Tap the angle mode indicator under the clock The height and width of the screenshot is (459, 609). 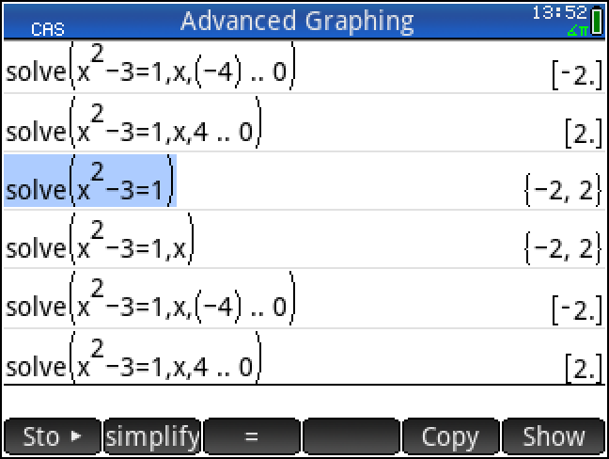(x=576, y=30)
